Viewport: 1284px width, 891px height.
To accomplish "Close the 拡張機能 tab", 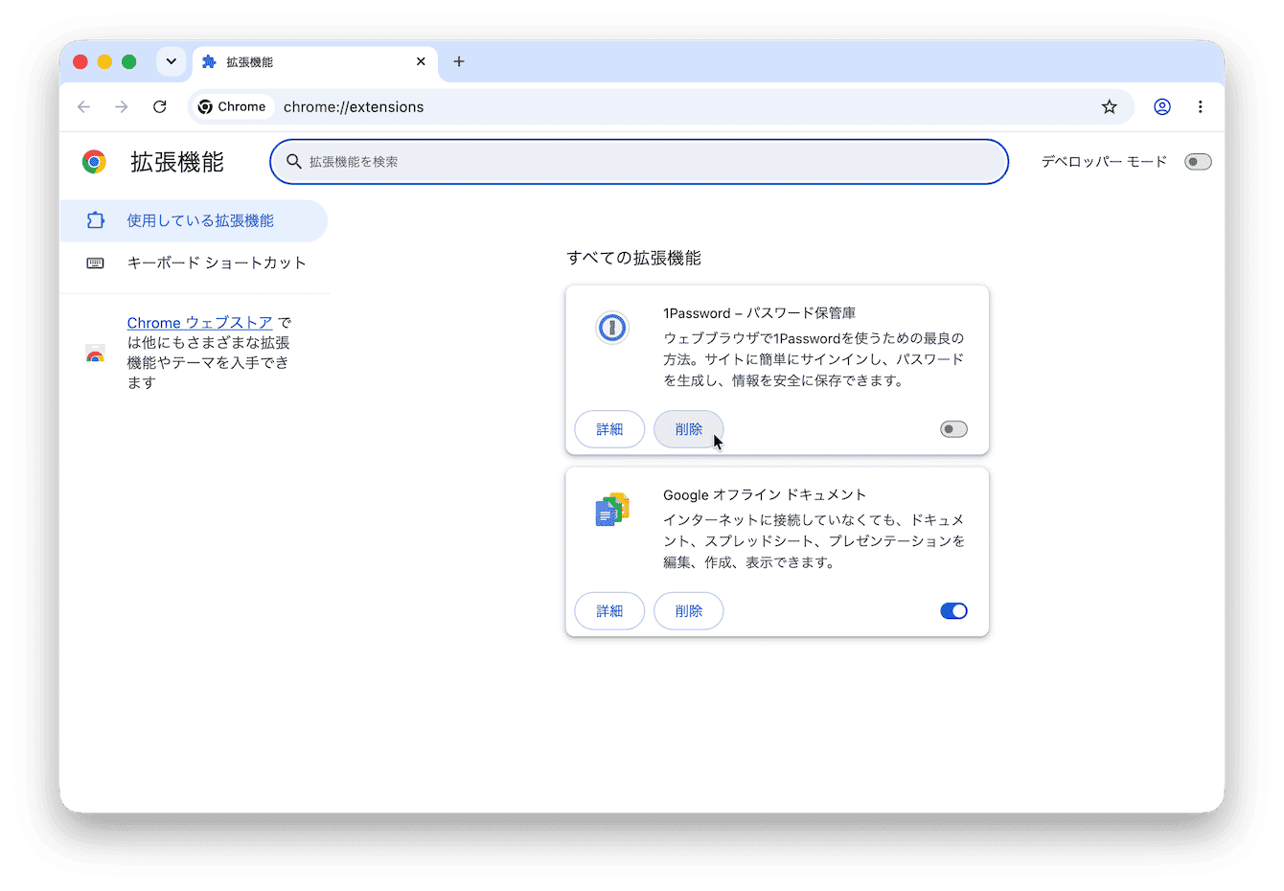I will point(421,61).
